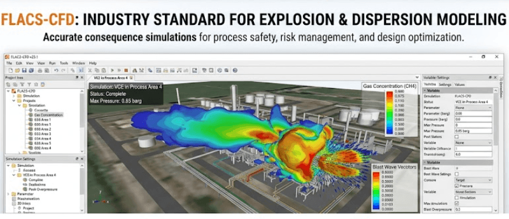The height and width of the screenshot is (219, 509).
Task: Open the Run menu
Action: [52, 63]
